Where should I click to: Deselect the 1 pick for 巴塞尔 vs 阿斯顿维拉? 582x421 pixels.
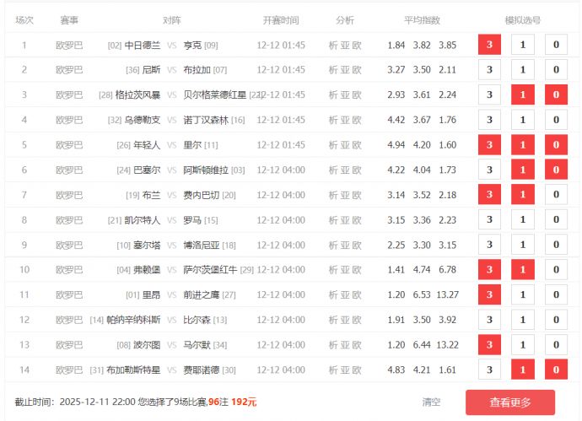coord(522,170)
